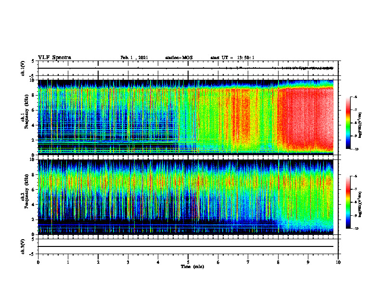Click the ch.2 frequency tick label "8"
Image resolution: width=381 pixels, height=294 pixels.
pyautogui.click(x=34, y=175)
